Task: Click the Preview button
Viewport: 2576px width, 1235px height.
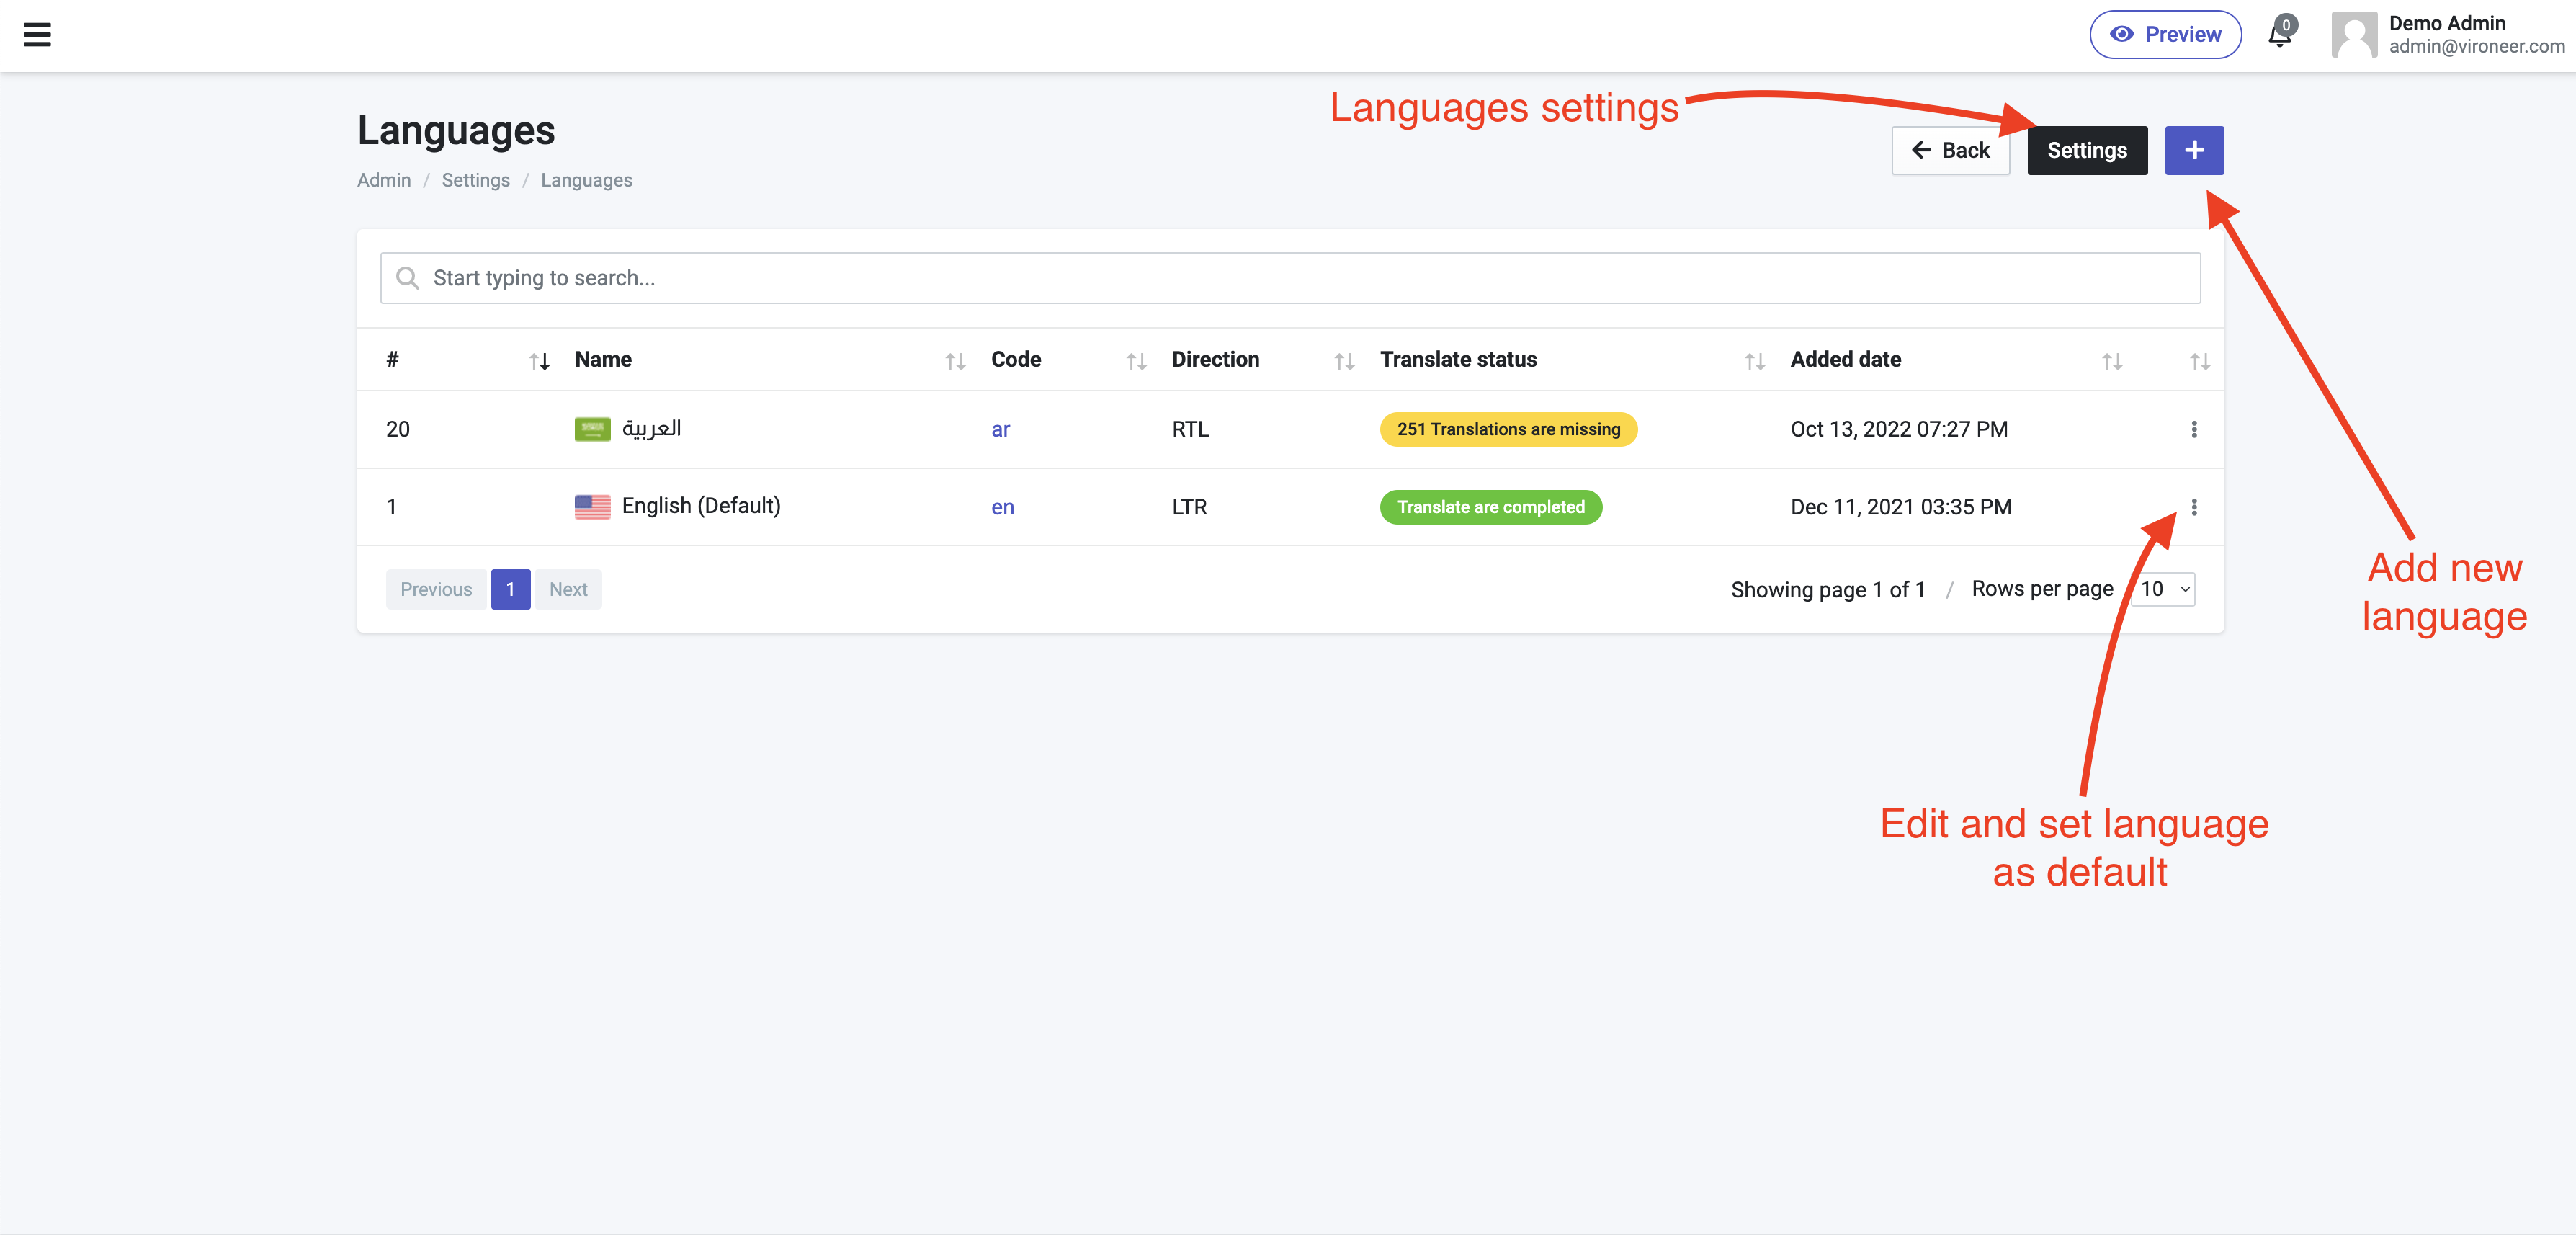Action: pos(2165,34)
